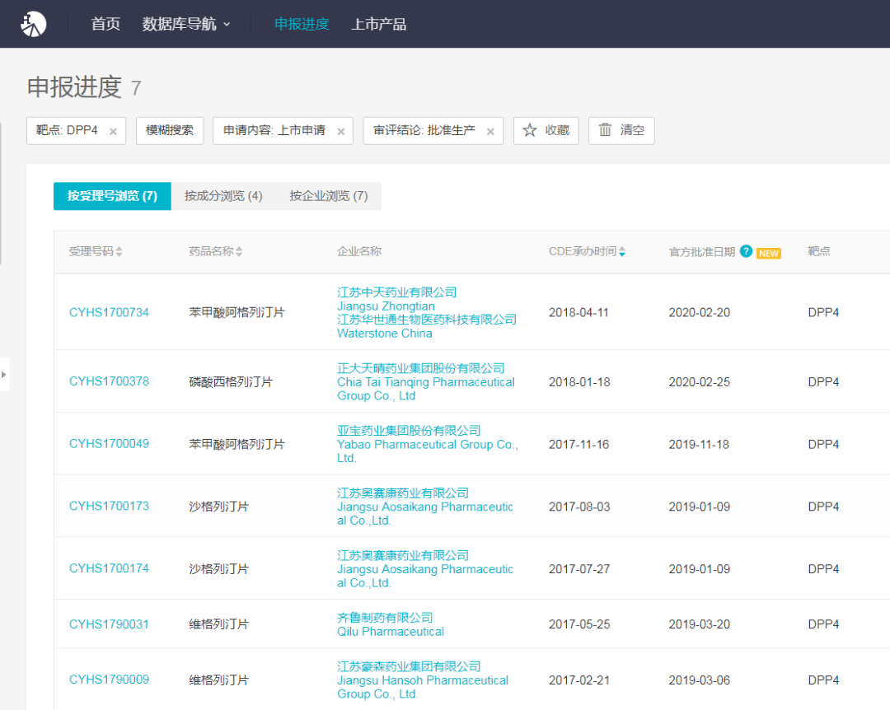The height and width of the screenshot is (710, 890).
Task: Remove the 申请内容: 上市申请 filter tag
Action: click(340, 132)
